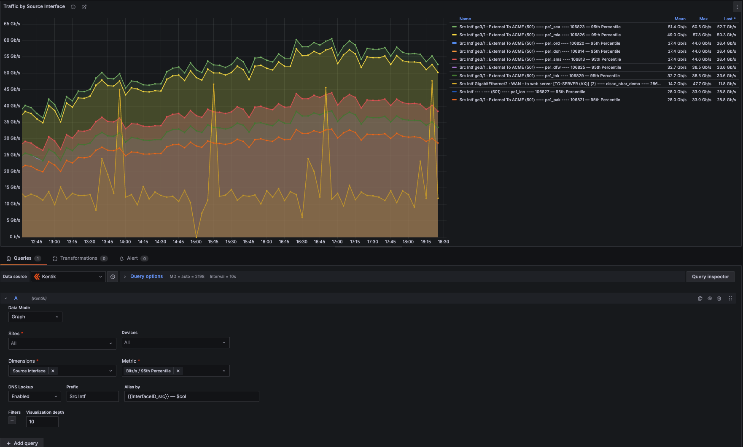Screen dimensions: 743x447
Task: Click the plus icon under Filters
Action: pyautogui.click(x=12, y=420)
